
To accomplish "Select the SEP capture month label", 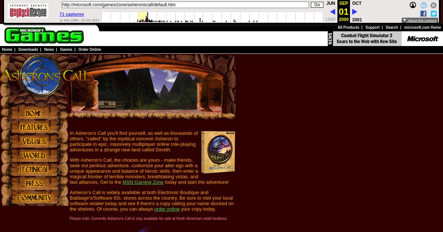I will (x=344, y=3).
